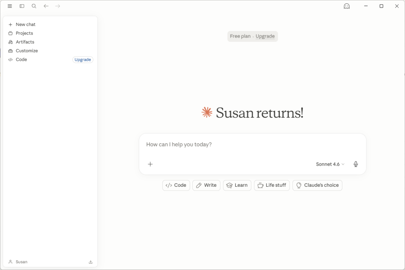This screenshot has height=270, width=405.
Task: Minimize the Claude window
Action: click(x=366, y=6)
